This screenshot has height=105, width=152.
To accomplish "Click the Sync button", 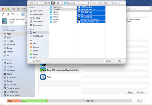I will [x=140, y=101].
